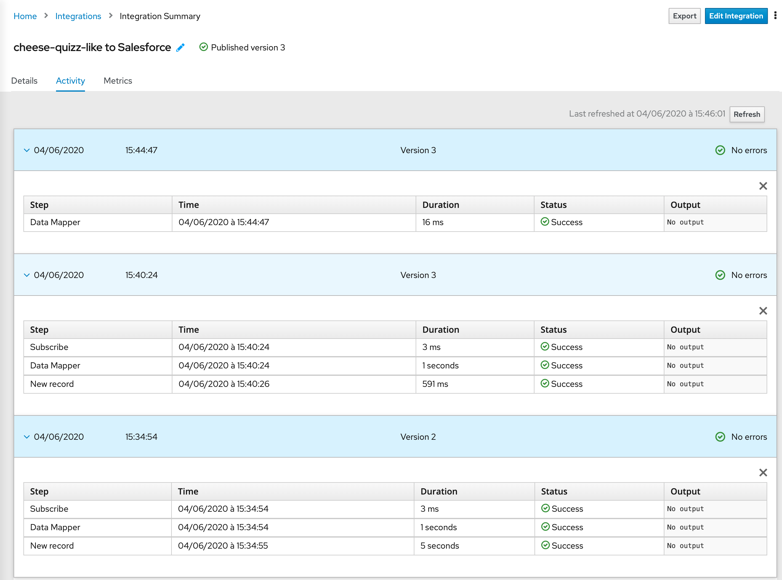Collapse the 15:40:24 activity entry chevron
This screenshot has height=580, width=782.
27,275
